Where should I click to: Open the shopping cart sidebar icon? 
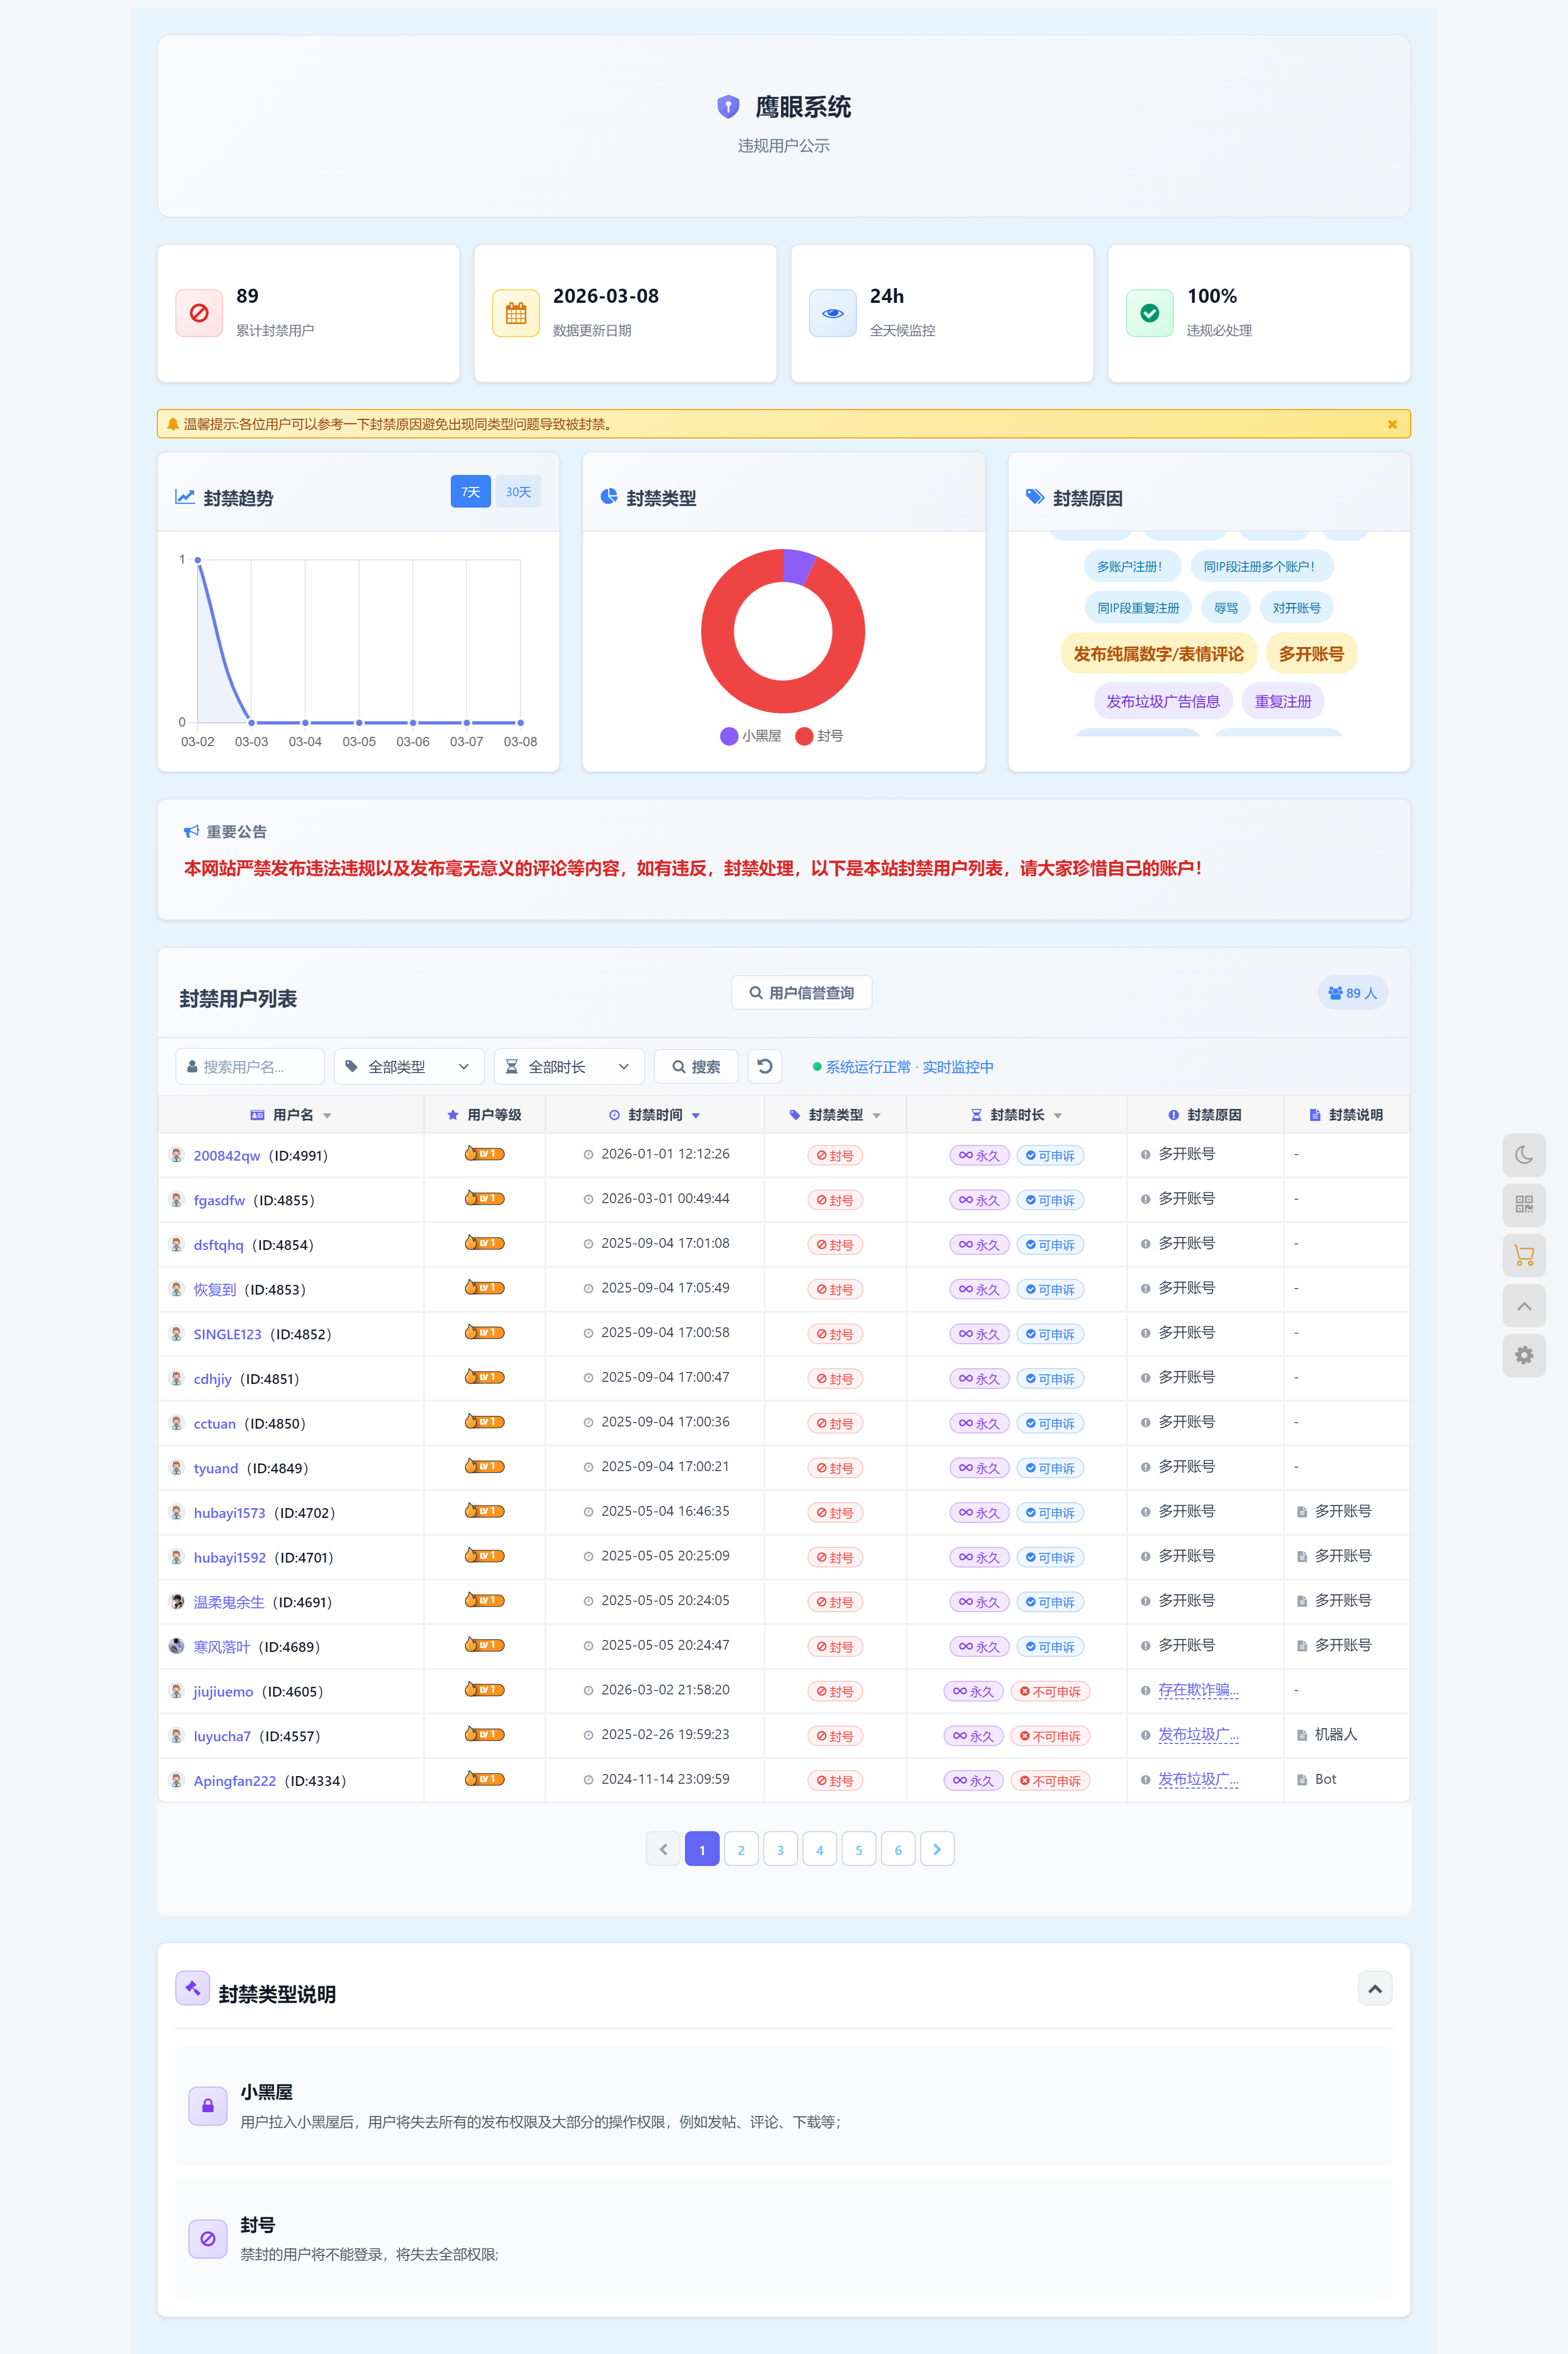tap(1523, 1254)
